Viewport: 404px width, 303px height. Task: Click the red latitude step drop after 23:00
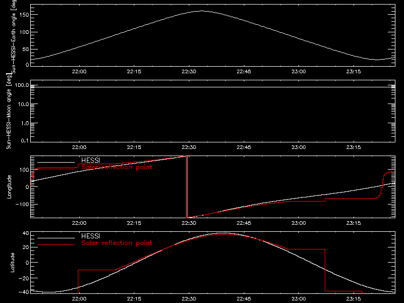tap(325, 270)
